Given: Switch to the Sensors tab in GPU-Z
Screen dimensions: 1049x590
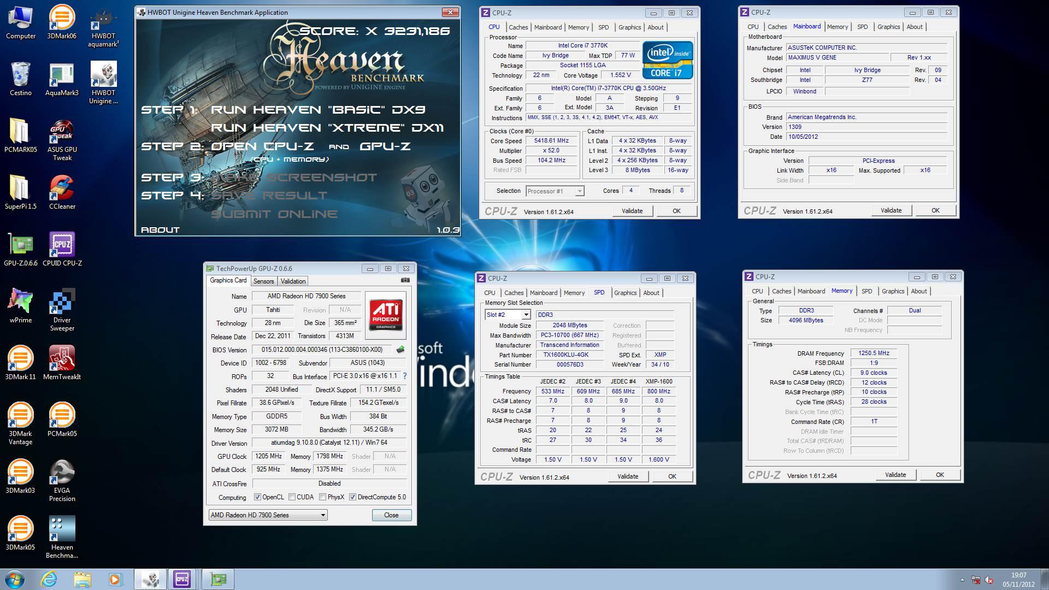Looking at the screenshot, I should [263, 281].
